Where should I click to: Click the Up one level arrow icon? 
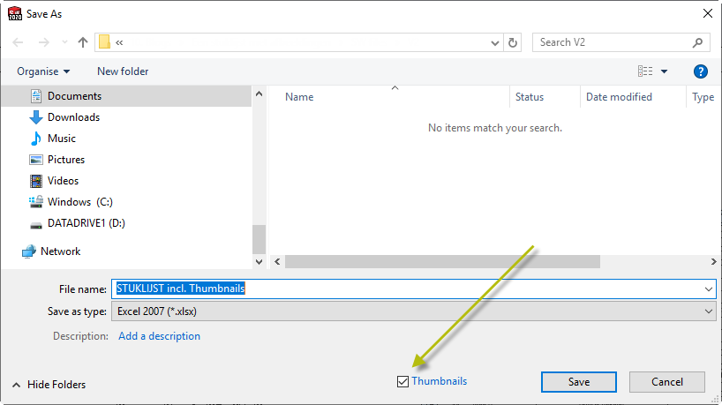point(83,42)
